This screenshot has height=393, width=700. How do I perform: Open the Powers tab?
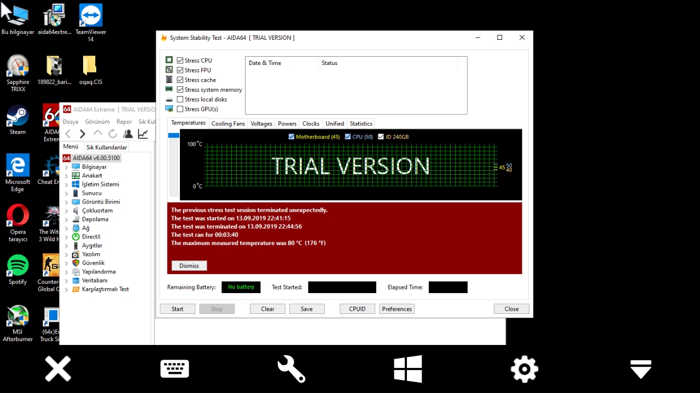click(x=287, y=124)
